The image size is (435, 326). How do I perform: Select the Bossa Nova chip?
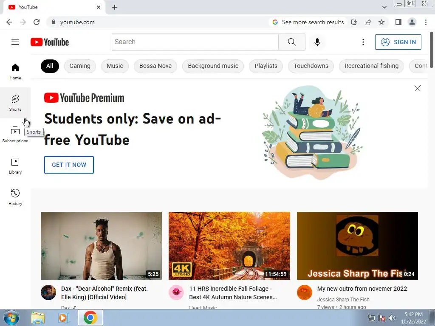click(155, 66)
